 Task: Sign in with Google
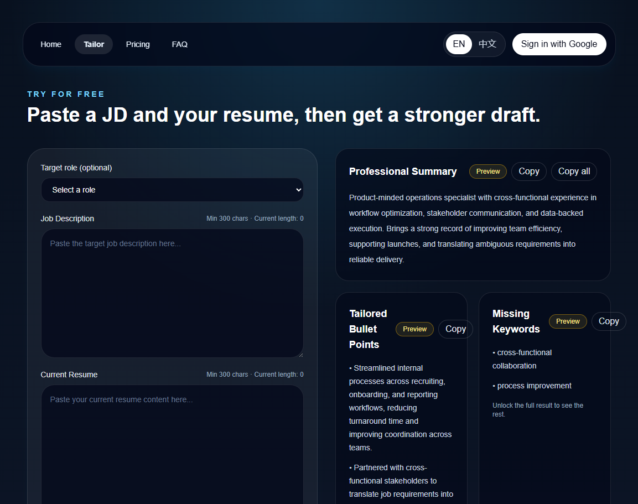tap(559, 44)
